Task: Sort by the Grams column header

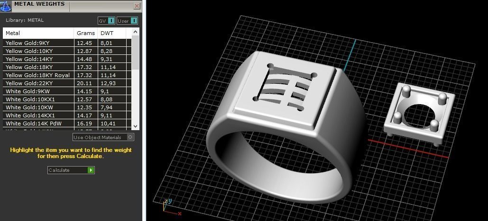Action: (86, 33)
